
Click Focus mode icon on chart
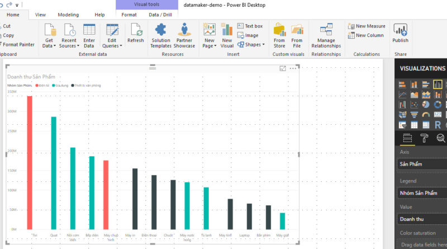[x=283, y=68]
